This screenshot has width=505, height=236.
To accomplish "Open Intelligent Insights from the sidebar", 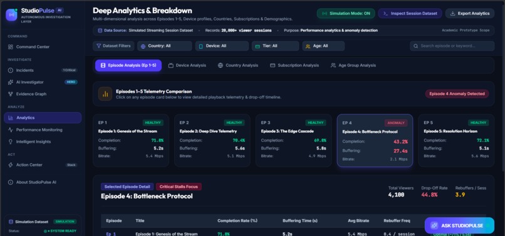I will pyautogui.click(x=43, y=141).
